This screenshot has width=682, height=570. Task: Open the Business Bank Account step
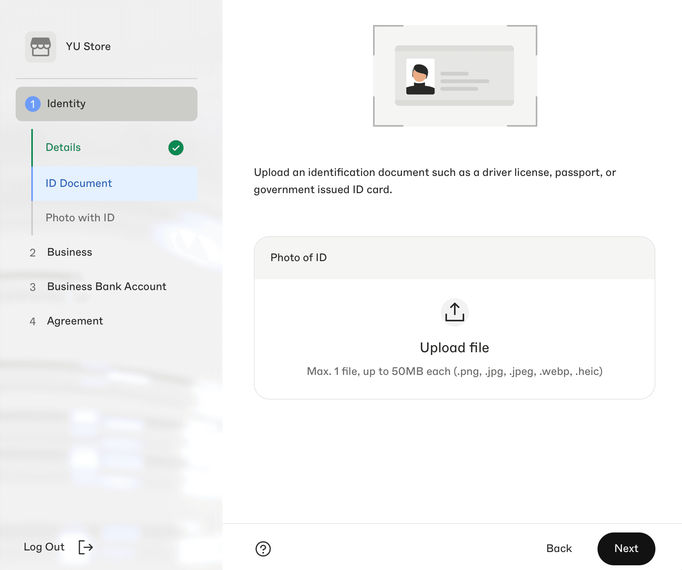tap(106, 287)
